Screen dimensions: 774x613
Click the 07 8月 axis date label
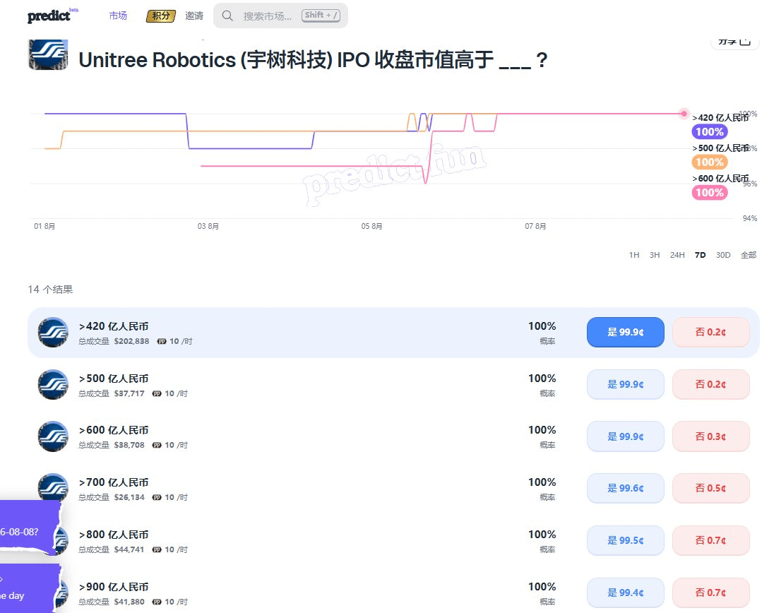(x=535, y=227)
